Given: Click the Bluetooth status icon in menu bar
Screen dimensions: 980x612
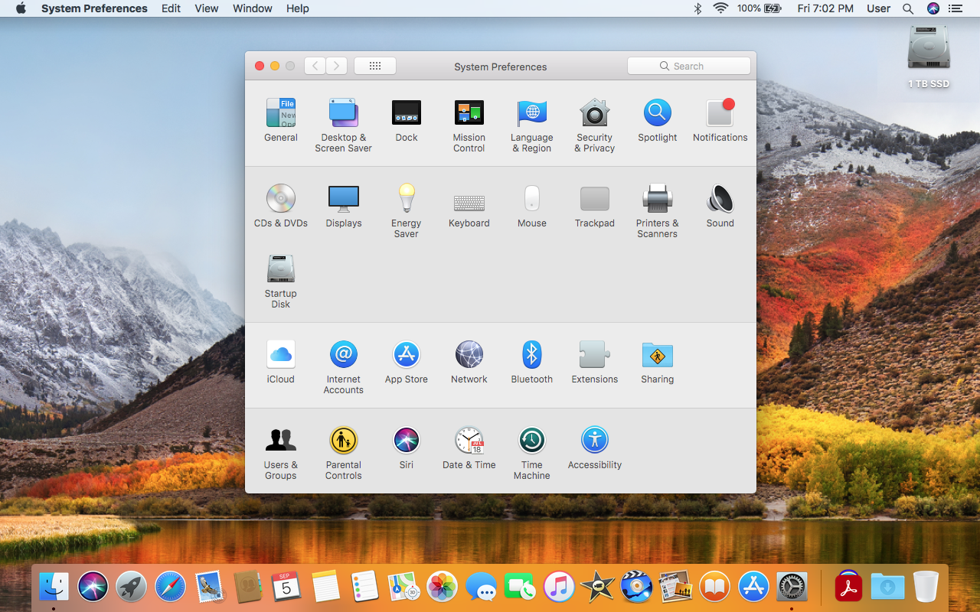Looking at the screenshot, I should [x=697, y=8].
